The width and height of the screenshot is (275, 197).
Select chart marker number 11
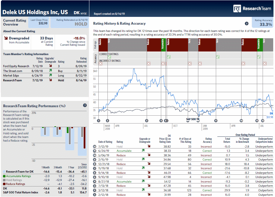[257, 120]
